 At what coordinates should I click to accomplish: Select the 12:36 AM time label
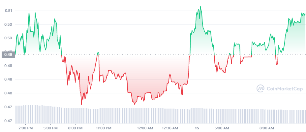point(170,128)
